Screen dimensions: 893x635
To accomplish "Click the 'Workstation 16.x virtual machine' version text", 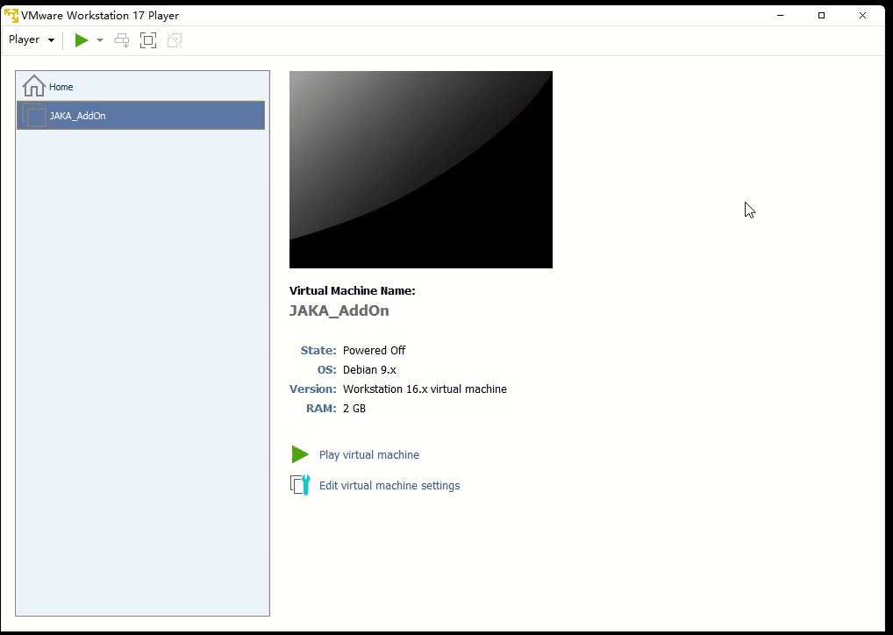I will [x=425, y=389].
